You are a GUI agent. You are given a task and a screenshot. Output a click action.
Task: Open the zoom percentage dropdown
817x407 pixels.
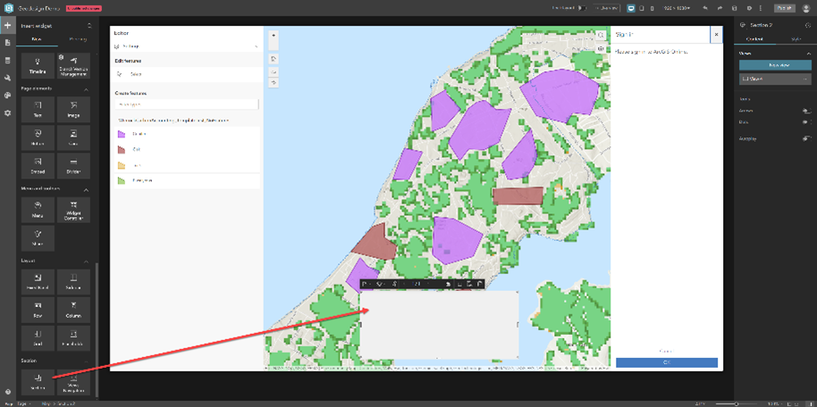tap(775, 403)
